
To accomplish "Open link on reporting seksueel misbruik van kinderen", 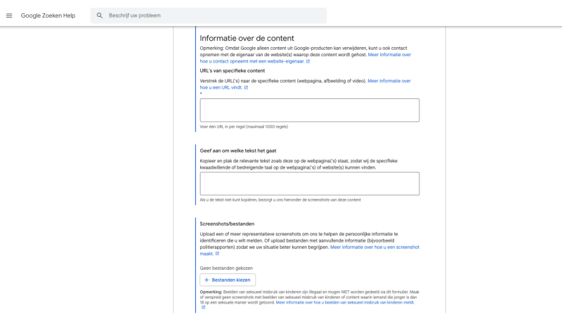I will click(343, 301).
